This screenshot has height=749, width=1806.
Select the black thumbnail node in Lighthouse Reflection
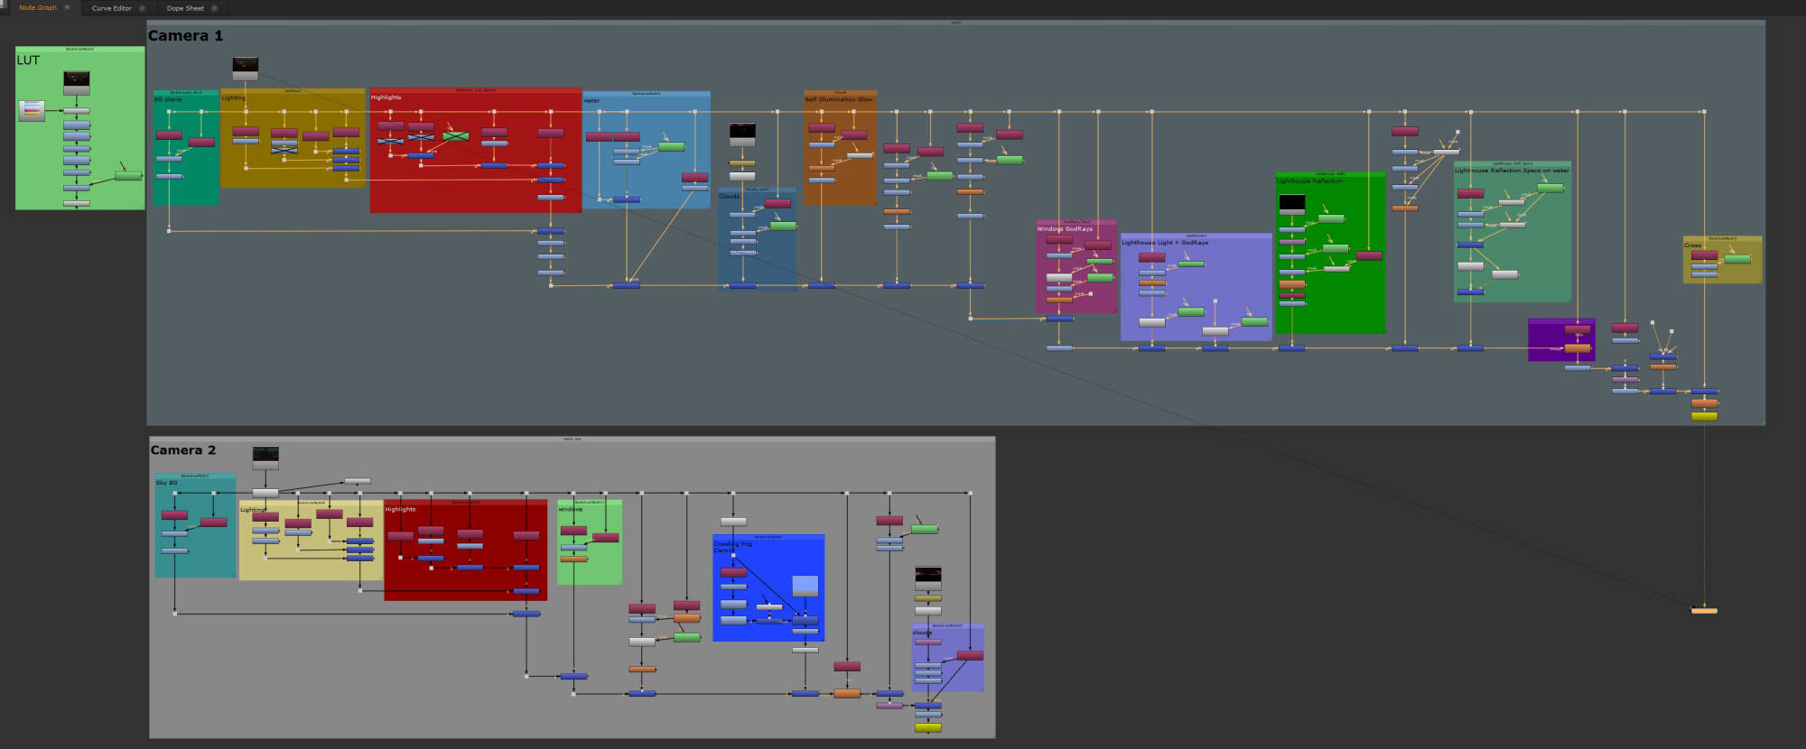(x=1291, y=204)
